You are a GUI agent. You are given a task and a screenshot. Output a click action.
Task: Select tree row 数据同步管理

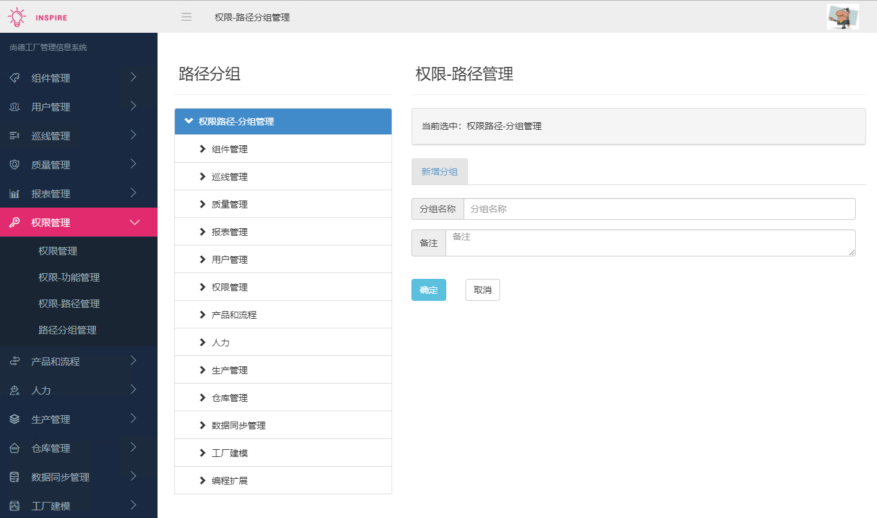point(283,425)
